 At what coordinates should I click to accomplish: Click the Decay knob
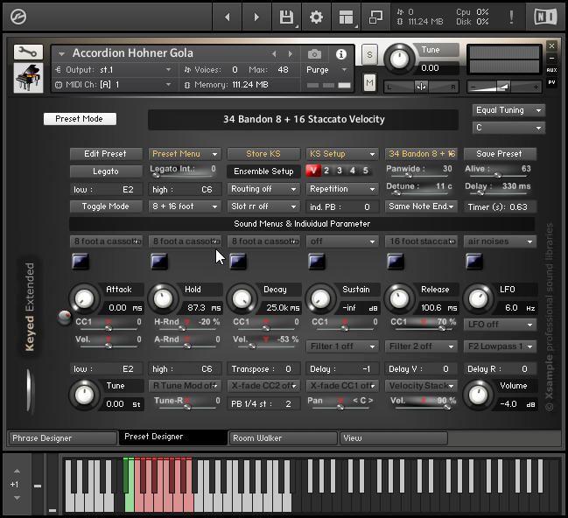point(242,299)
